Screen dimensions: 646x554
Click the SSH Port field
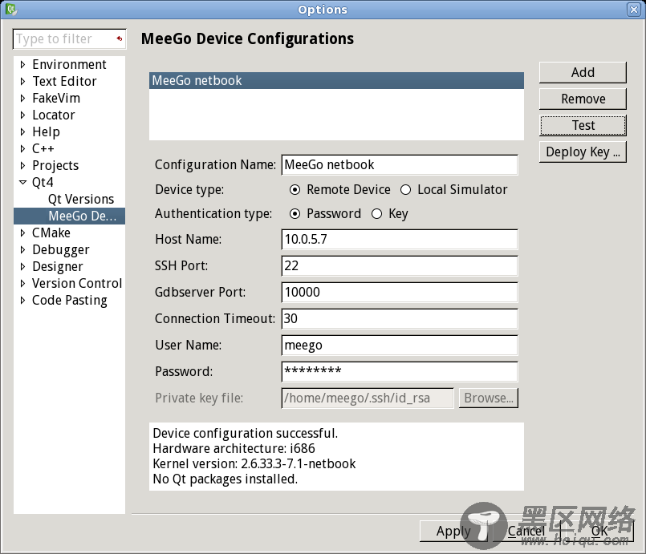[399, 266]
